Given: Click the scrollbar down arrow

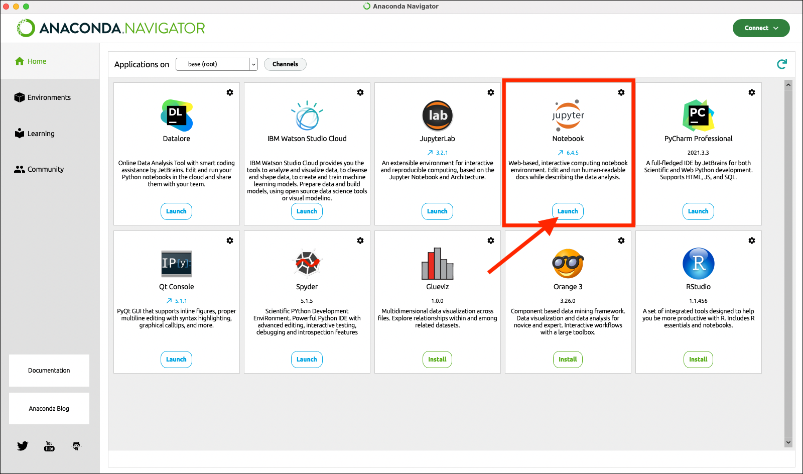Looking at the screenshot, I should [788, 442].
